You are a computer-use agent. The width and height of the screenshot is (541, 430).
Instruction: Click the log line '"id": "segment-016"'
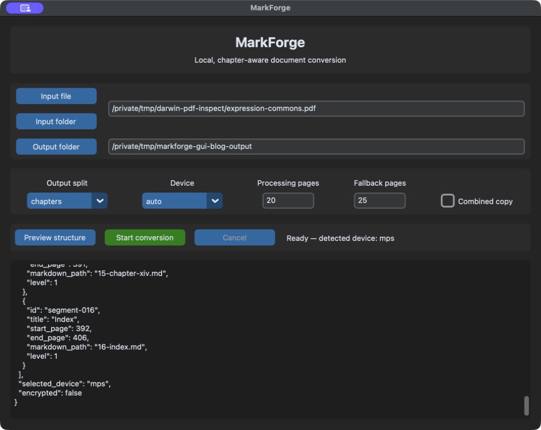point(63,310)
